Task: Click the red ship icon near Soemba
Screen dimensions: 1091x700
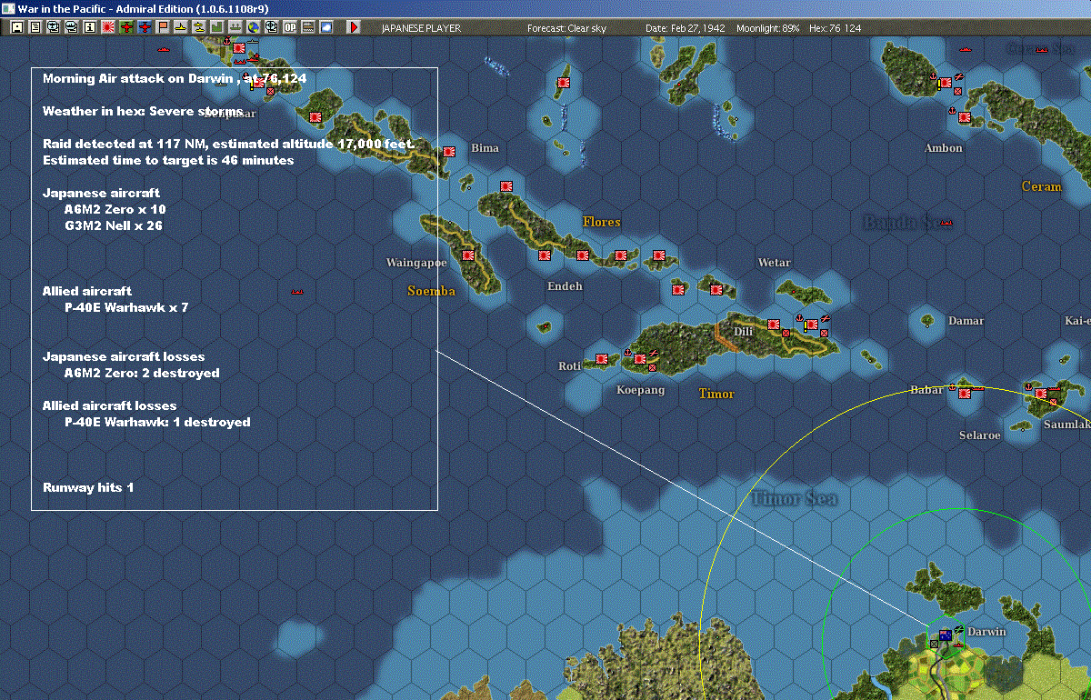Action: (296, 293)
